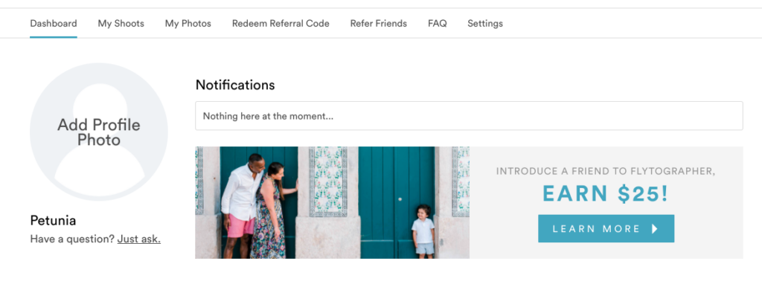Image resolution: width=762 pixels, height=284 pixels.
Task: Click the 'Have a question?' text
Action: (x=72, y=239)
